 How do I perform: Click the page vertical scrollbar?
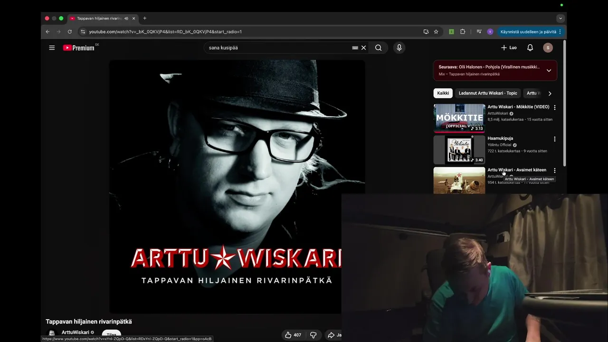click(x=564, y=104)
